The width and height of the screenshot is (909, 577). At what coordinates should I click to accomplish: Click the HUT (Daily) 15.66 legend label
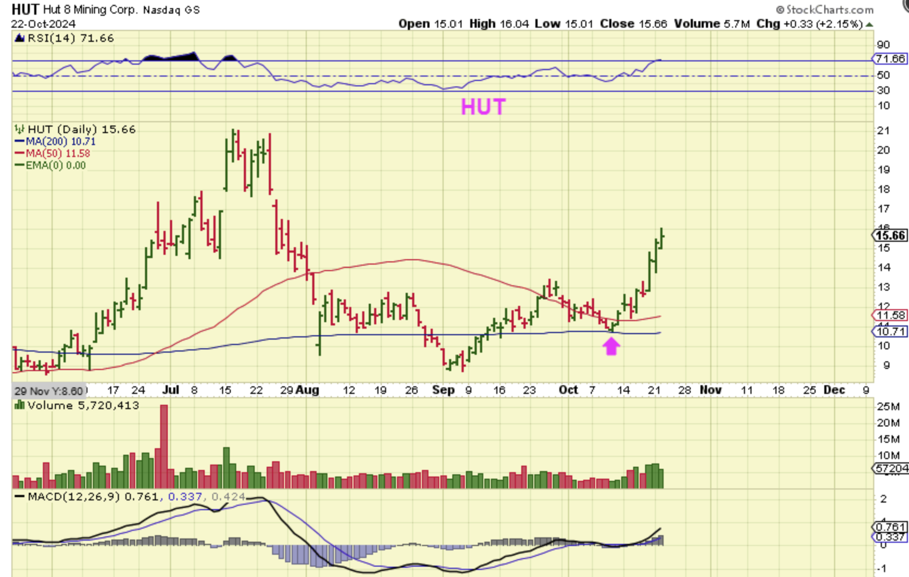82,129
